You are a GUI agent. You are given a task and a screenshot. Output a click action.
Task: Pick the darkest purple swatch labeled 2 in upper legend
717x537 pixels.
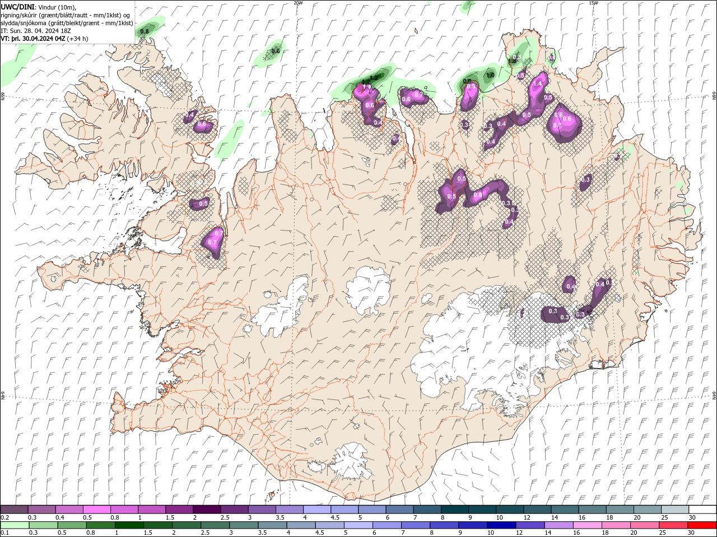[x=207, y=510]
